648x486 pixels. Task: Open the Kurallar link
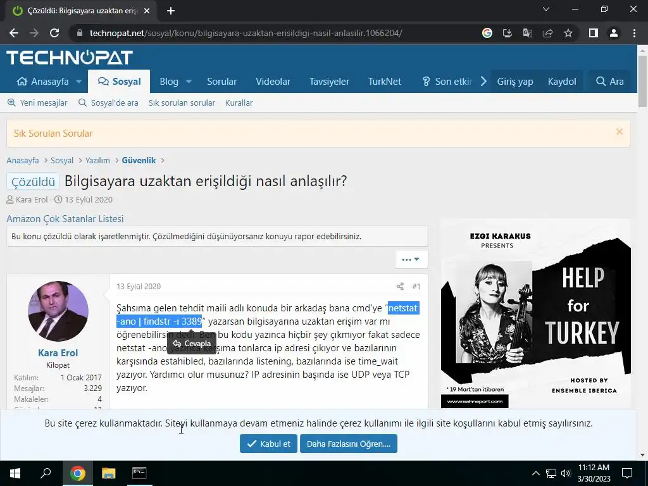point(239,103)
